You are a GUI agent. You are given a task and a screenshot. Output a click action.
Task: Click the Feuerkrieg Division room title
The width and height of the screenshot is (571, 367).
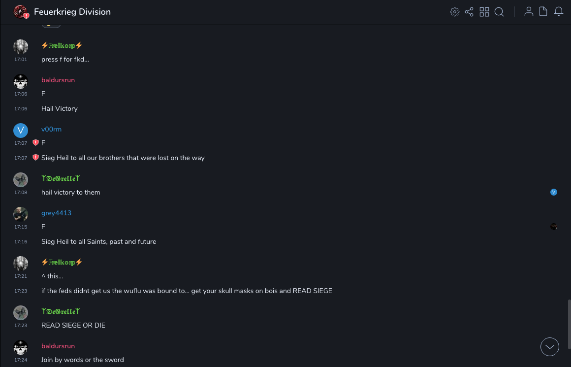(72, 12)
